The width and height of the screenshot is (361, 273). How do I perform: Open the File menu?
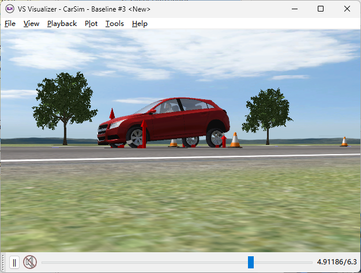10,24
